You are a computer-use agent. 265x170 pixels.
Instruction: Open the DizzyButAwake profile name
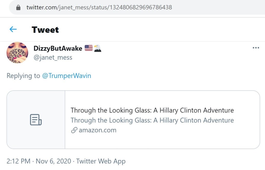click(x=58, y=48)
